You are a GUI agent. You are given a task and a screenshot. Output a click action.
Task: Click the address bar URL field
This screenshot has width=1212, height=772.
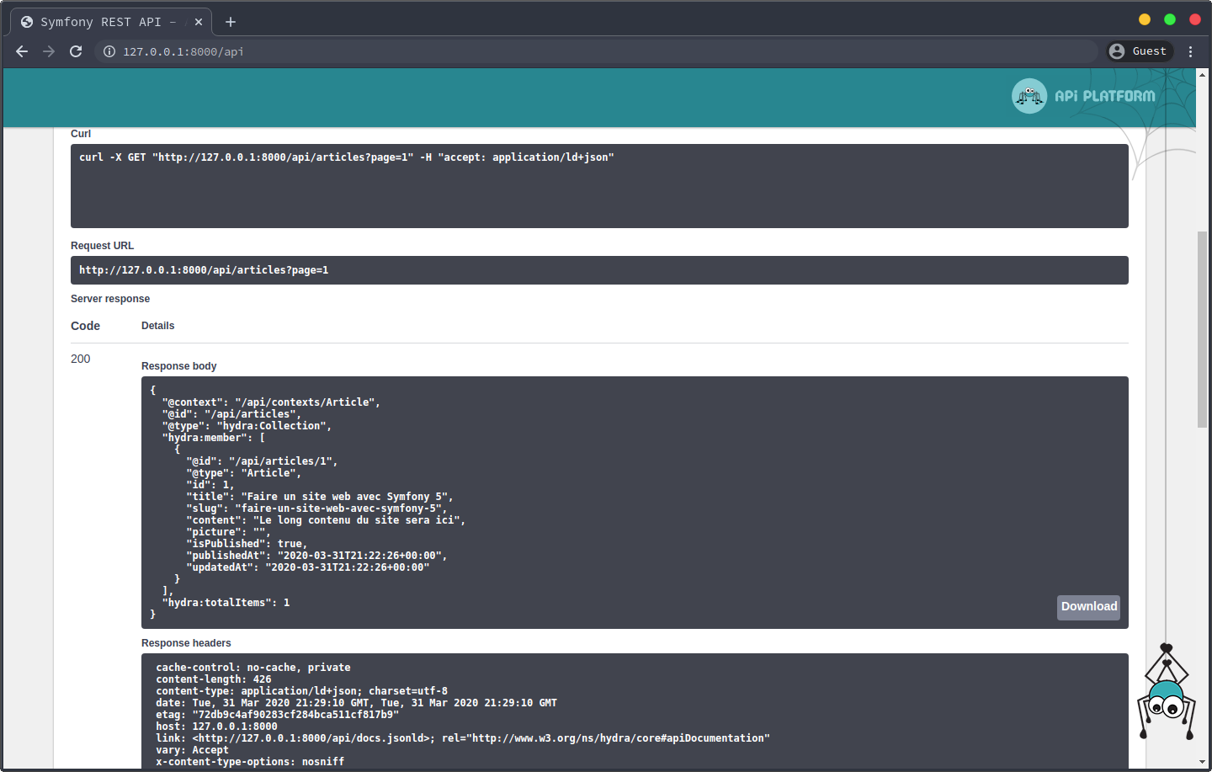(x=589, y=51)
